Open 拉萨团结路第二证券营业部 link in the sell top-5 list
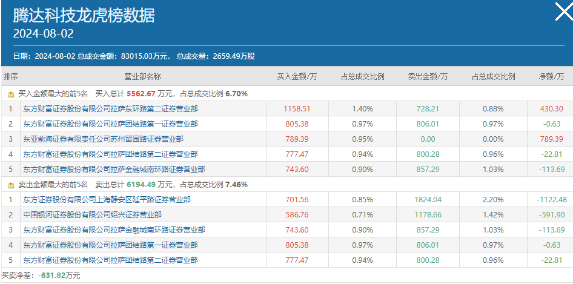 point(110,260)
